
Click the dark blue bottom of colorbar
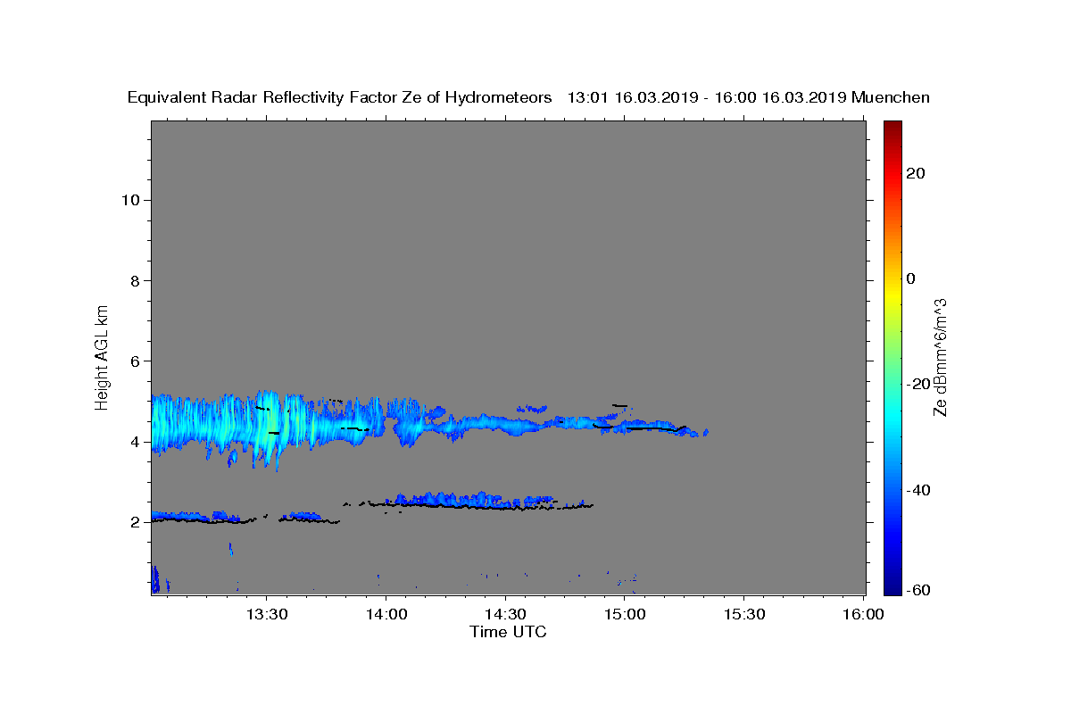tap(892, 587)
